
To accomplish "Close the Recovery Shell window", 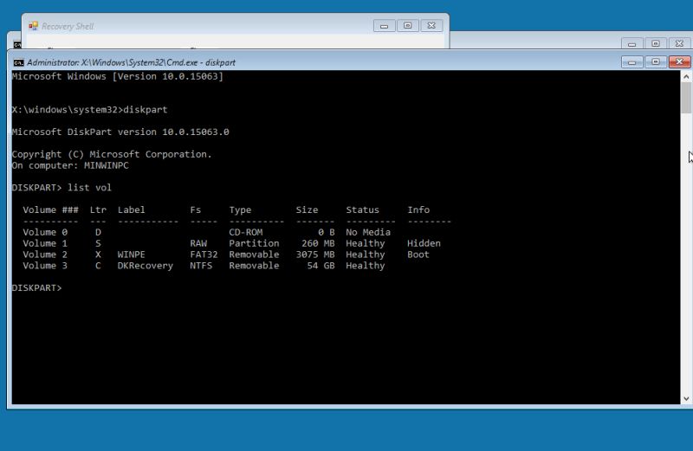I will [x=431, y=26].
